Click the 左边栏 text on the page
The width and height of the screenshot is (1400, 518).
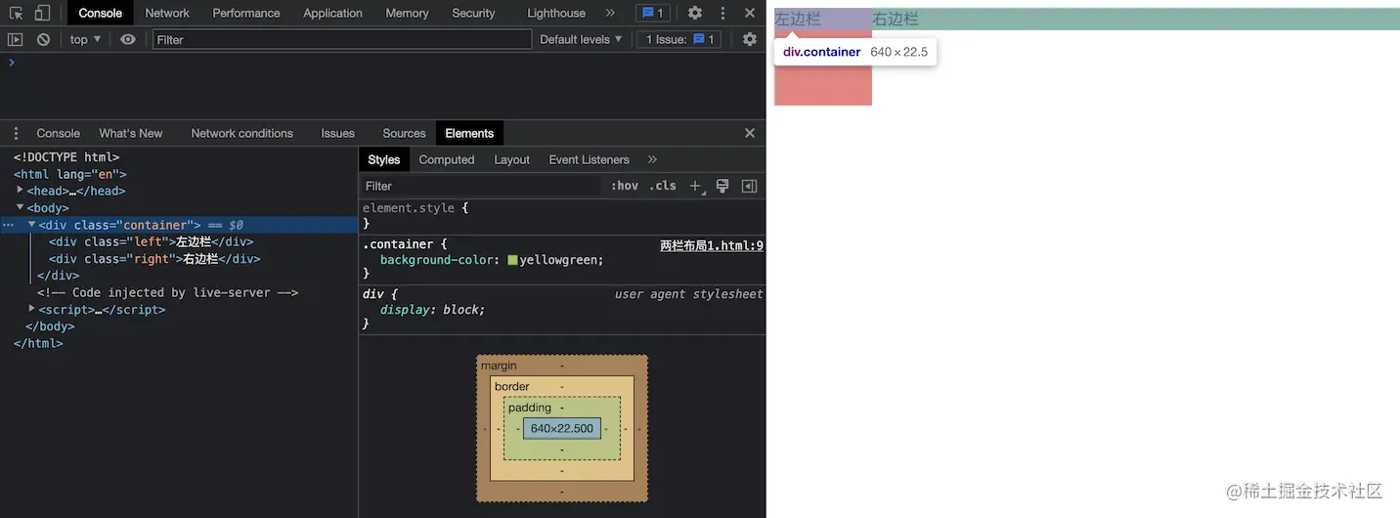[798, 19]
